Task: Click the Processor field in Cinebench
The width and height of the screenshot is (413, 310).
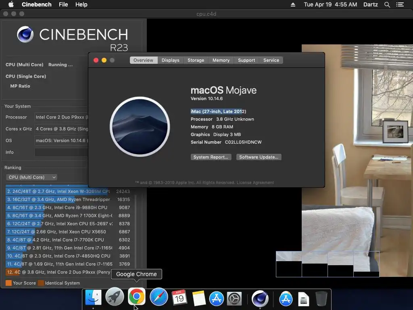Action: [x=61, y=117]
